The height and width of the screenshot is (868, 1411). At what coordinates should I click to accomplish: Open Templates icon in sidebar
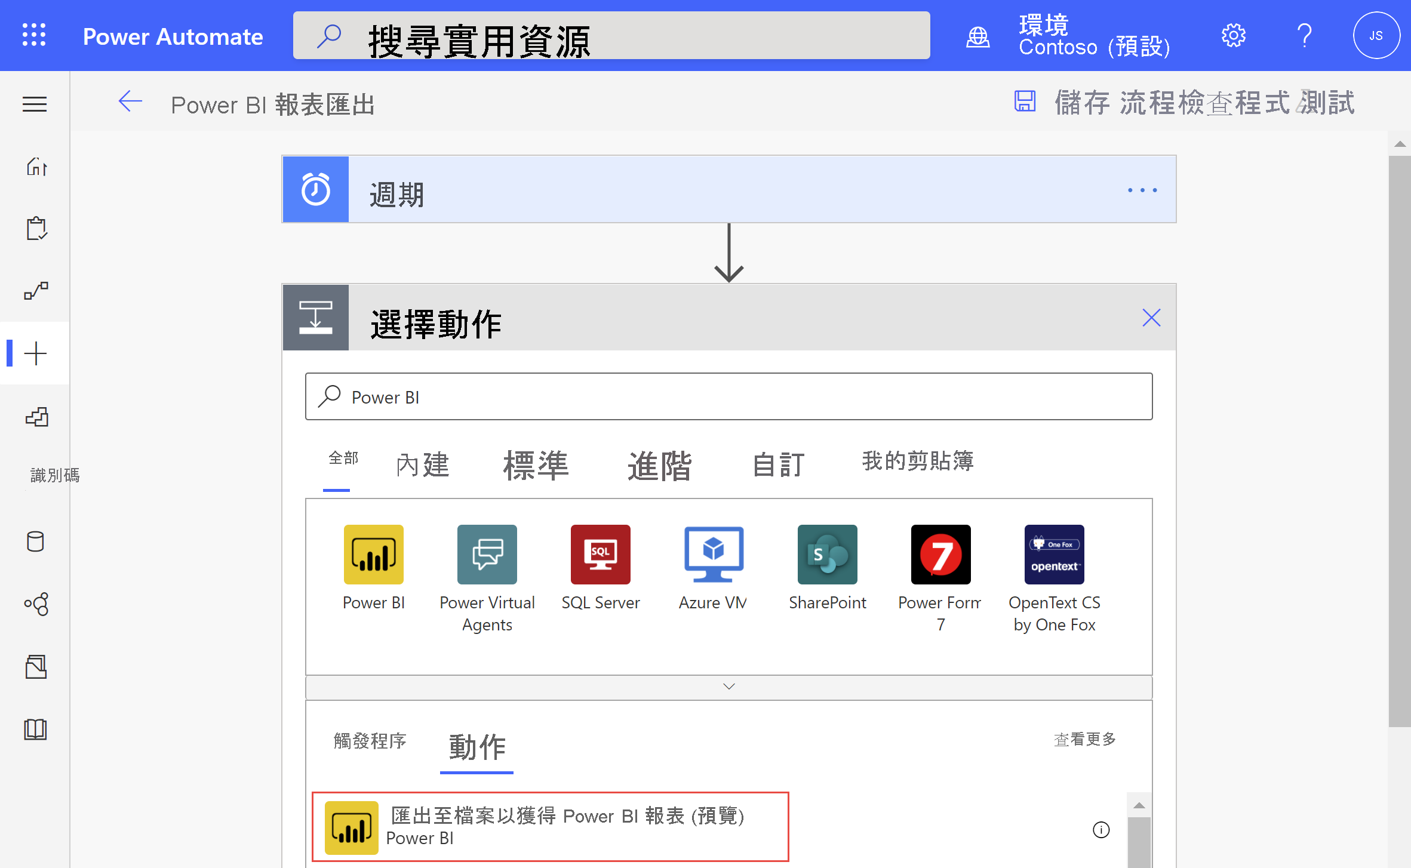pos(36,416)
